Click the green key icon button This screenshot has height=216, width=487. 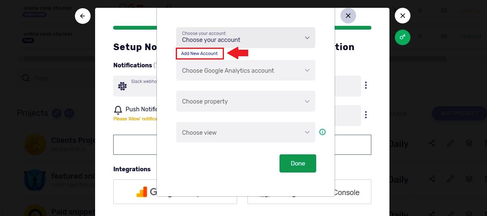403,37
